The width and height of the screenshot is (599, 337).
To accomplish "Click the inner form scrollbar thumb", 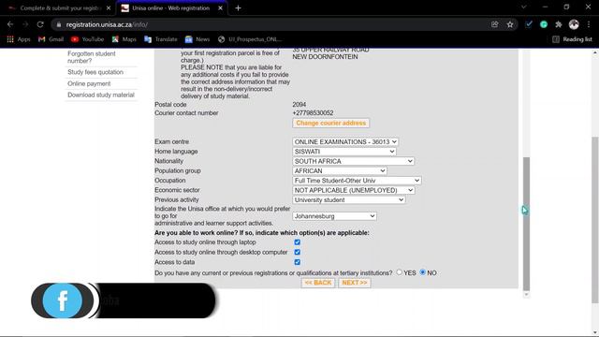I will point(526,224).
